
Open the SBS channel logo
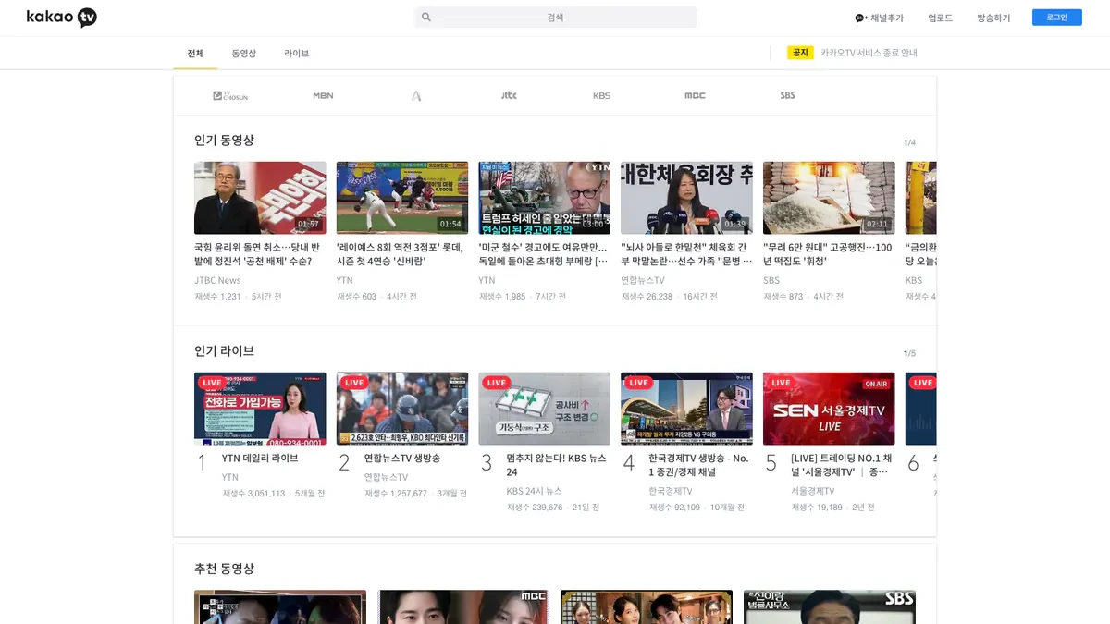[787, 95]
